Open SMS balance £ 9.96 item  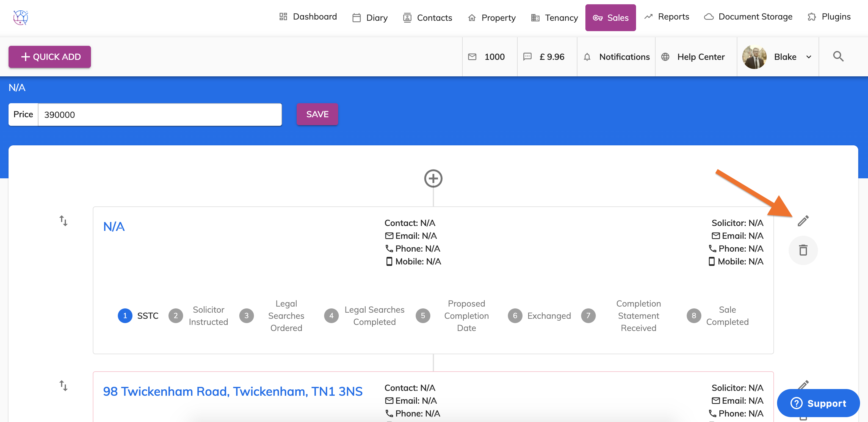click(544, 56)
